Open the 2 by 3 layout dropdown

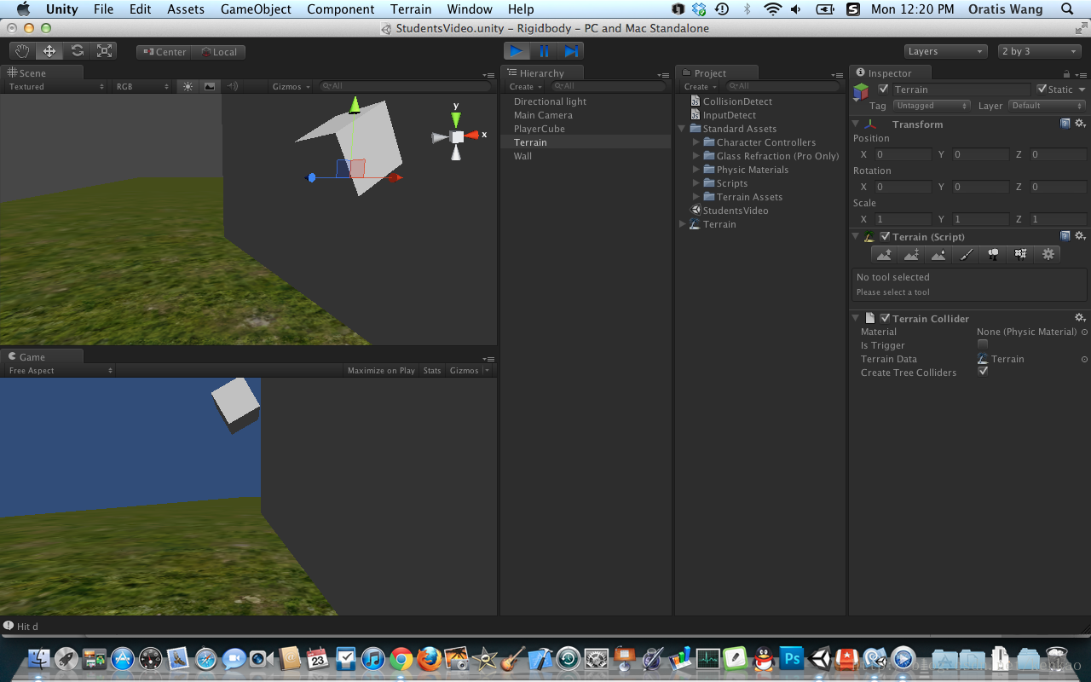(x=1039, y=51)
